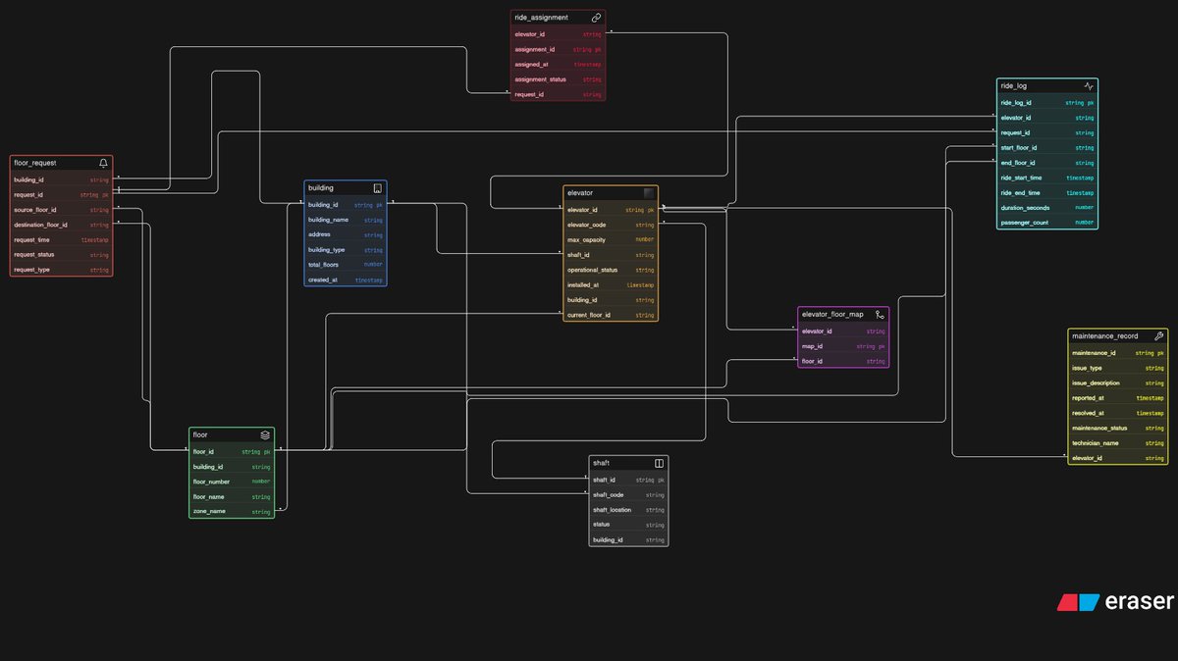Select the elevator_floor_map table header
Screen dimensions: 1178x661
point(840,314)
